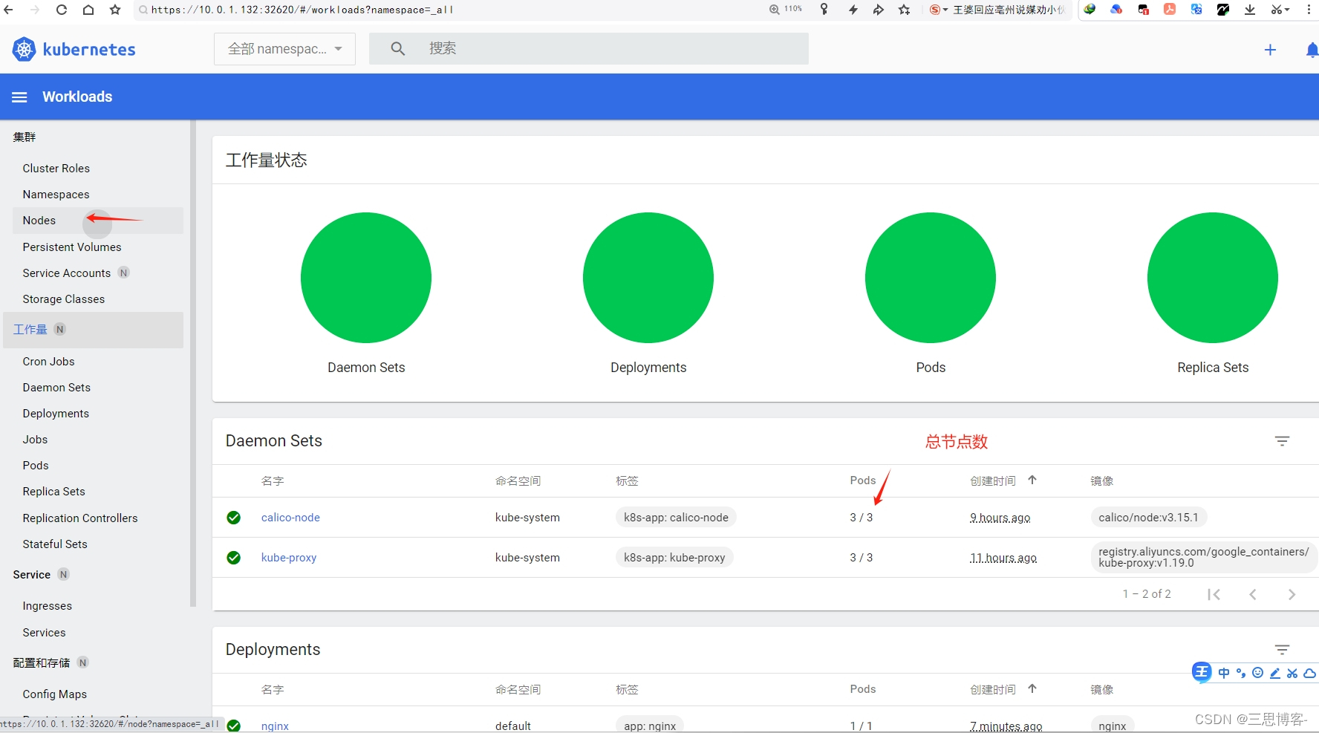The height and width of the screenshot is (733, 1319).
Task: Sort Daemon Sets by 创建时间 arrow
Action: click(x=1032, y=480)
